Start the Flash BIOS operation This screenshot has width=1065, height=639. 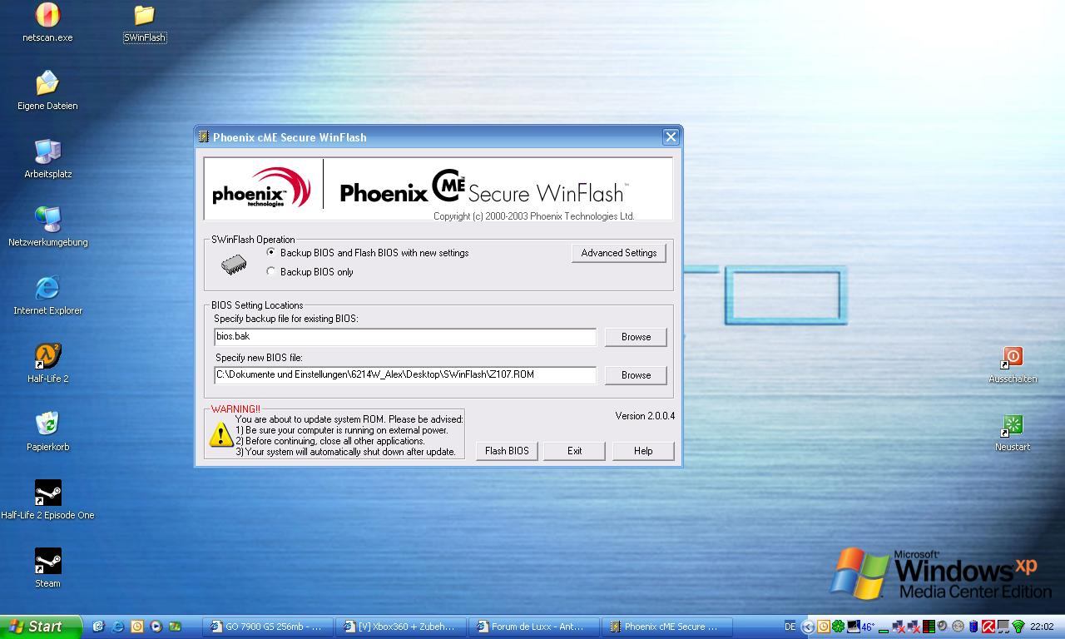point(507,451)
